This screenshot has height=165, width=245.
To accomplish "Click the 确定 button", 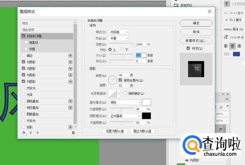I will (196, 23).
